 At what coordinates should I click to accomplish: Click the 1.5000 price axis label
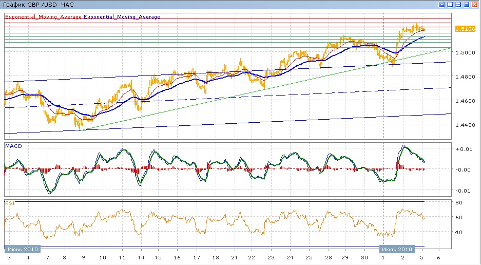pyautogui.click(x=464, y=52)
